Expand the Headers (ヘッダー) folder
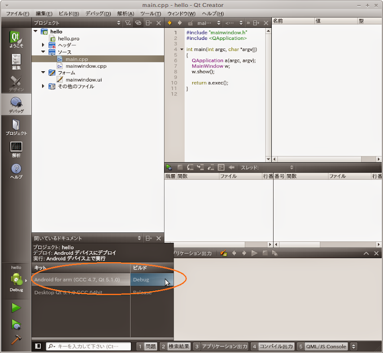 (x=43, y=45)
